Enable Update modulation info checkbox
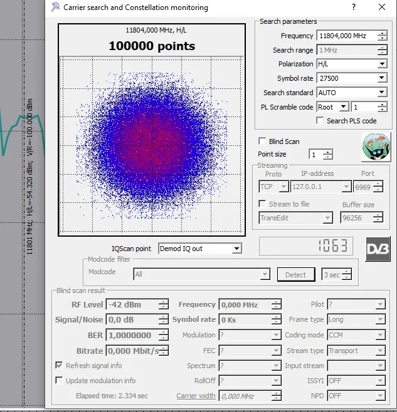The width and height of the screenshot is (397, 412). point(60,381)
